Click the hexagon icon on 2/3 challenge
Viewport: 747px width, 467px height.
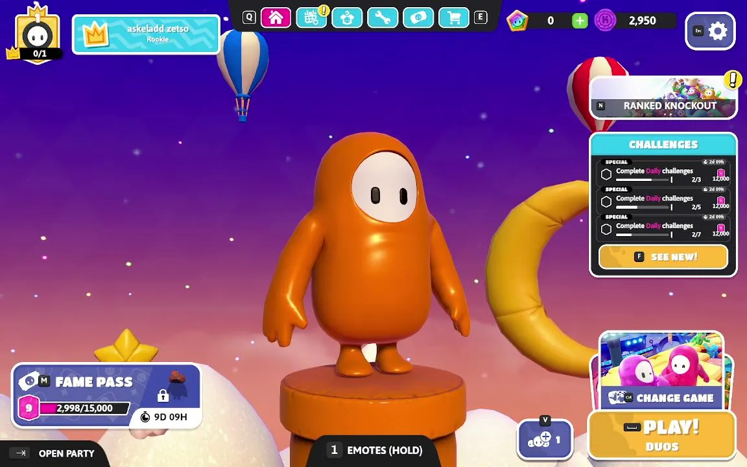(606, 174)
